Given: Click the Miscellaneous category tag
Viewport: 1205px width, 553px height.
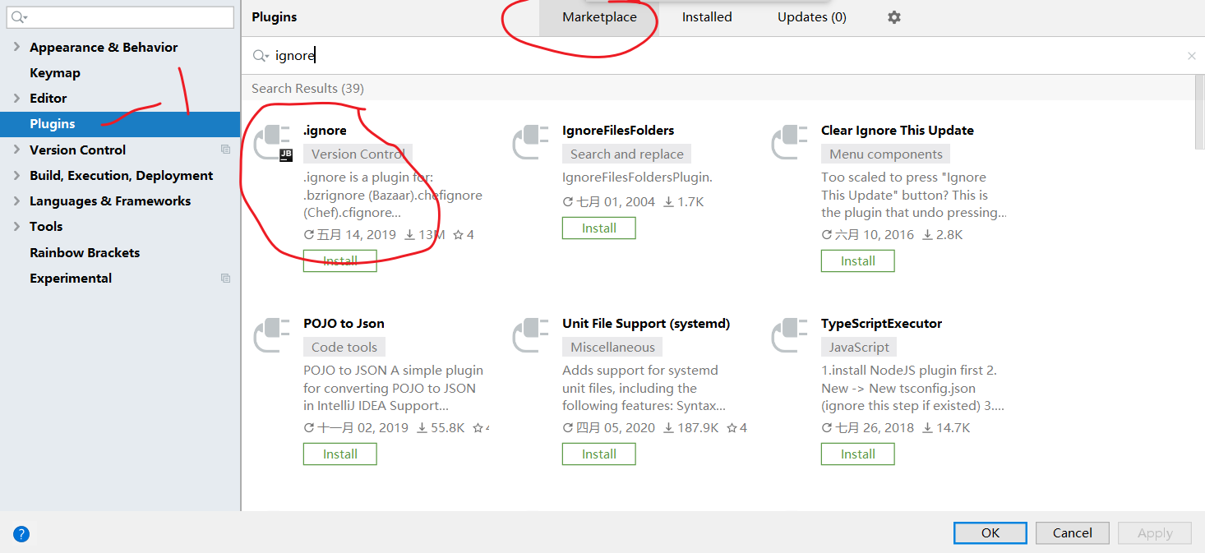Looking at the screenshot, I should (613, 347).
